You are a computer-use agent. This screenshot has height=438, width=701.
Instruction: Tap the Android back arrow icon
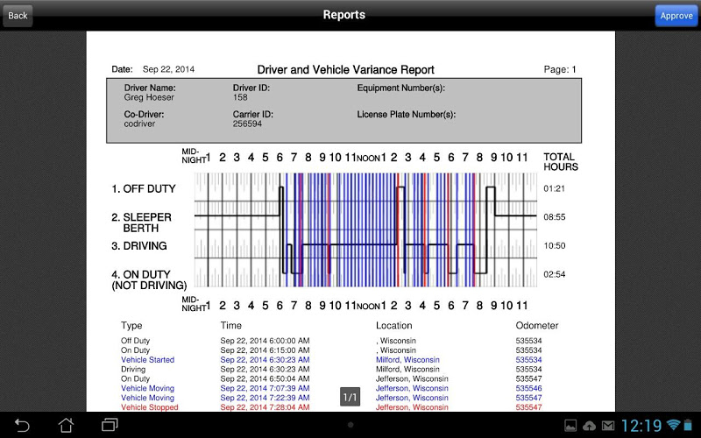coord(21,425)
